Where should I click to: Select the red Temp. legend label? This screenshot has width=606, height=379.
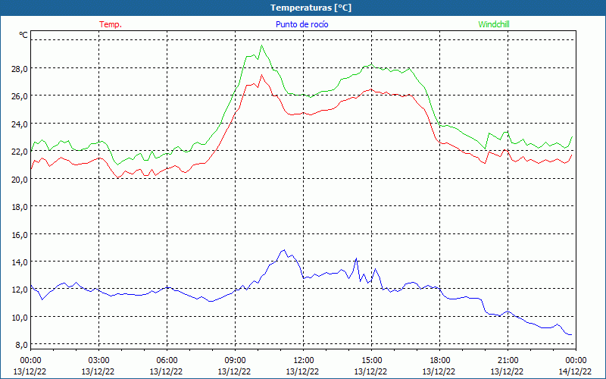coord(111,24)
